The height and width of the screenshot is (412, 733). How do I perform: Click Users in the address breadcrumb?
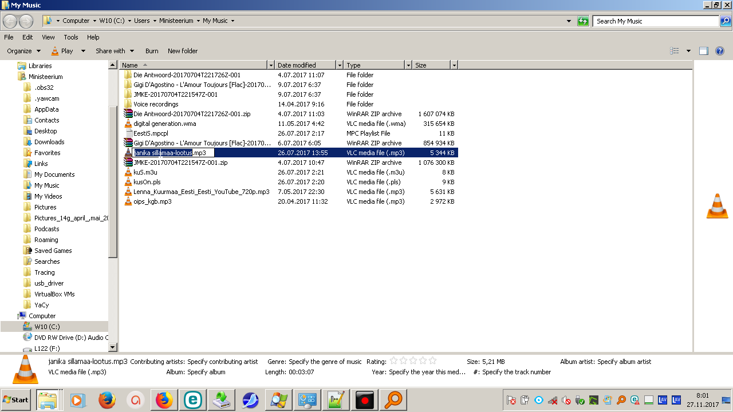[x=141, y=21]
